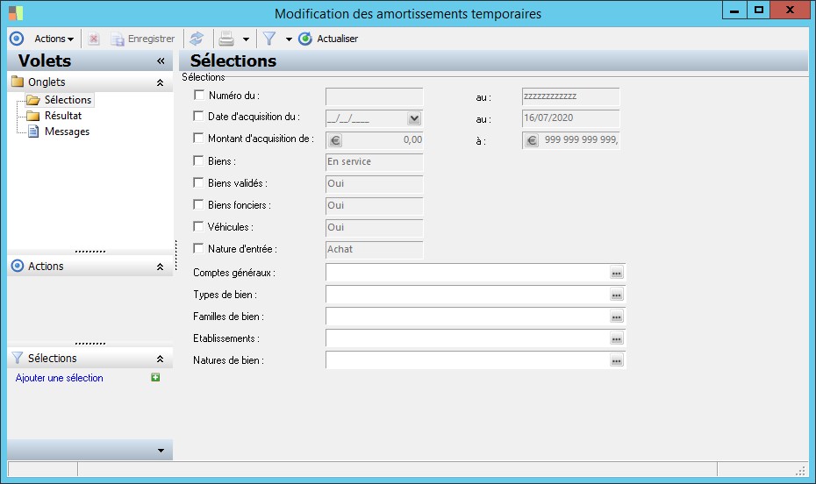Open Comptes généraux browse button
This screenshot has width=816, height=484.
click(x=617, y=273)
